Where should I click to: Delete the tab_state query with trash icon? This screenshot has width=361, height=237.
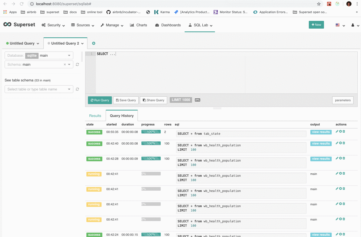(x=344, y=131)
